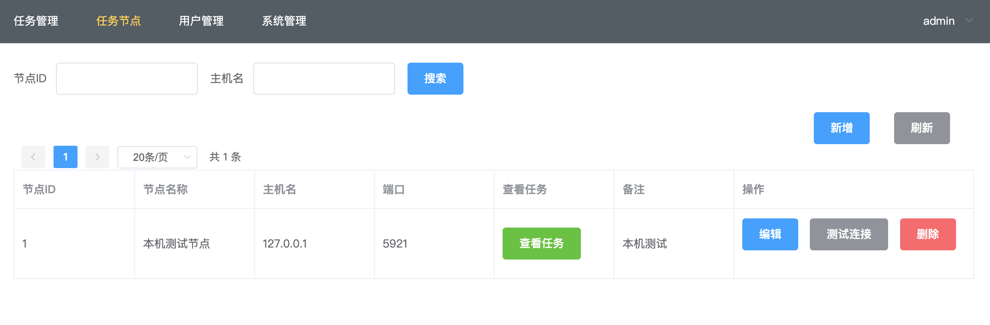Go to previous page arrow in pagination
This screenshot has height=325, width=990.
coord(34,157)
